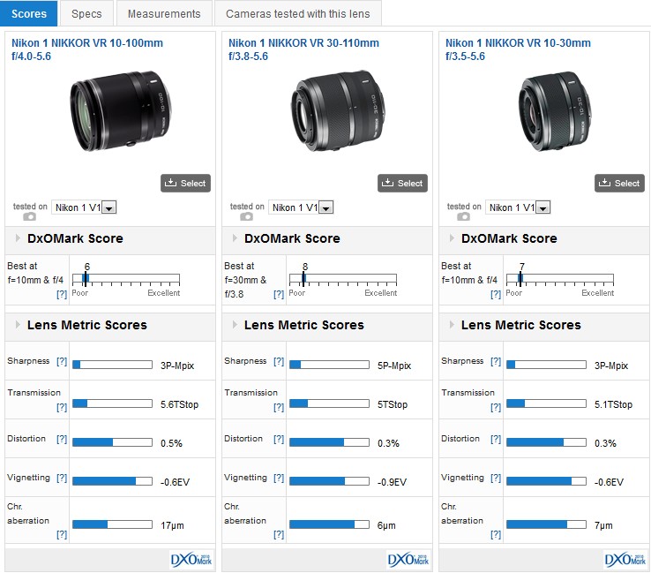The height and width of the screenshot is (573, 651).
Task: Open help [?] for 10-30mm Vignetting
Action: pyautogui.click(x=496, y=478)
